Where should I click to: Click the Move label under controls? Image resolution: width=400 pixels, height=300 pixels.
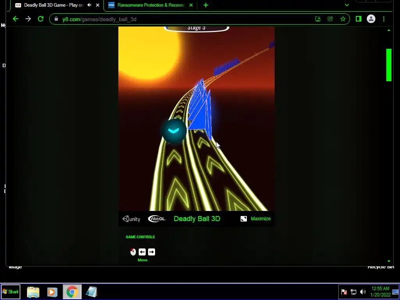[142, 260]
